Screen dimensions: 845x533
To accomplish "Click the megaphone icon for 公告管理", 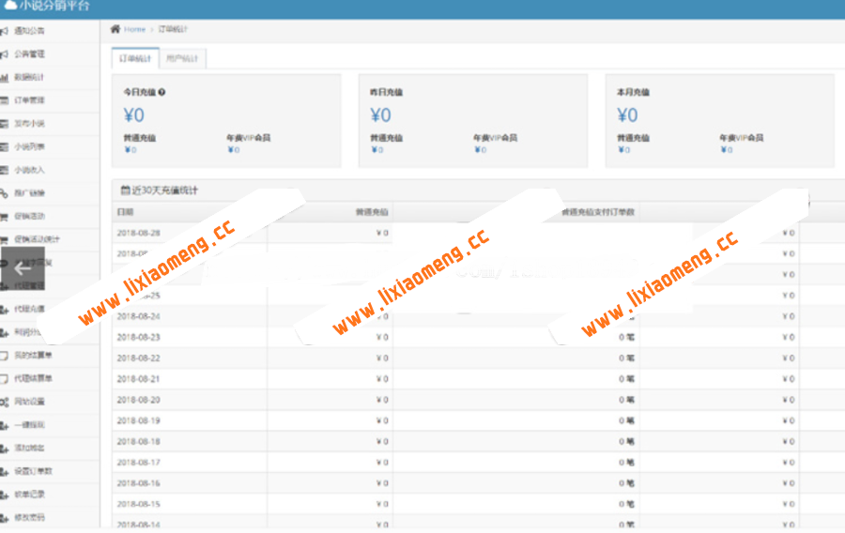I will 5,54.
